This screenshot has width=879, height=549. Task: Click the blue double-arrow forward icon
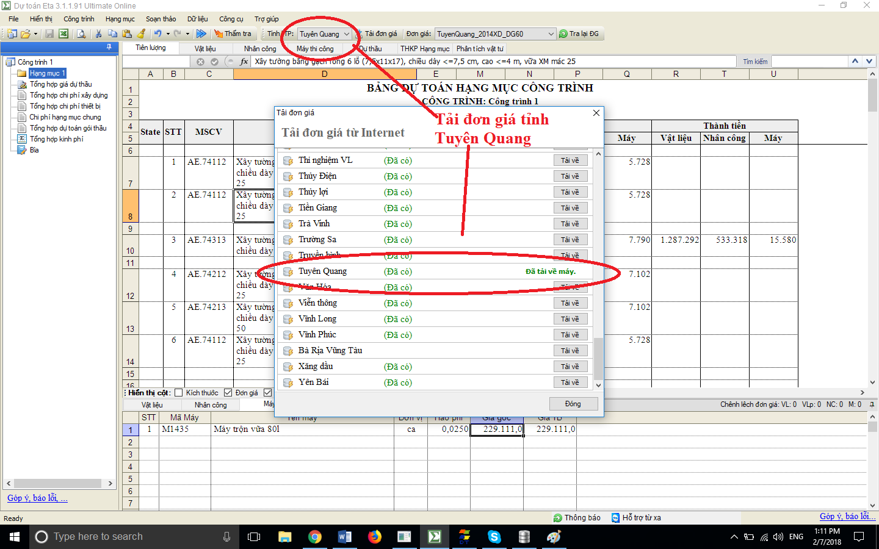[x=201, y=34]
